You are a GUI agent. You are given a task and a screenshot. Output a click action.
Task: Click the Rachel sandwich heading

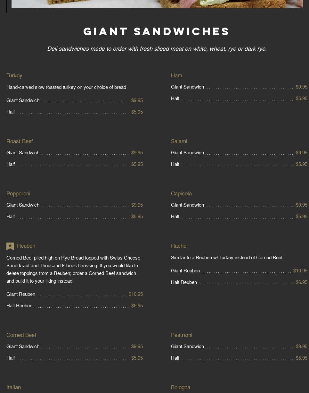(x=179, y=246)
